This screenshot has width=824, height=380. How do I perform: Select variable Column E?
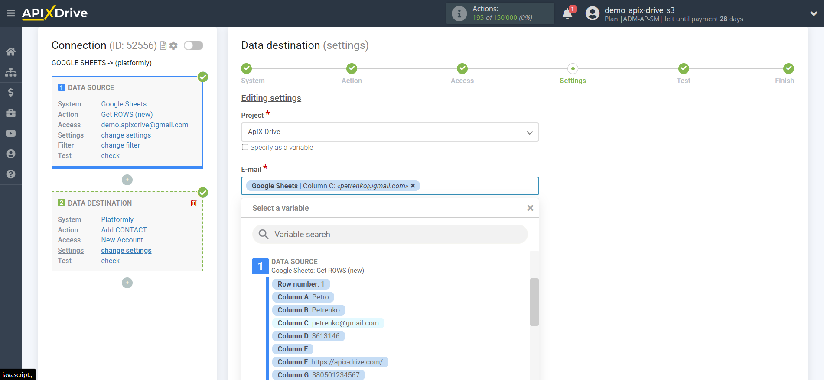coord(293,349)
